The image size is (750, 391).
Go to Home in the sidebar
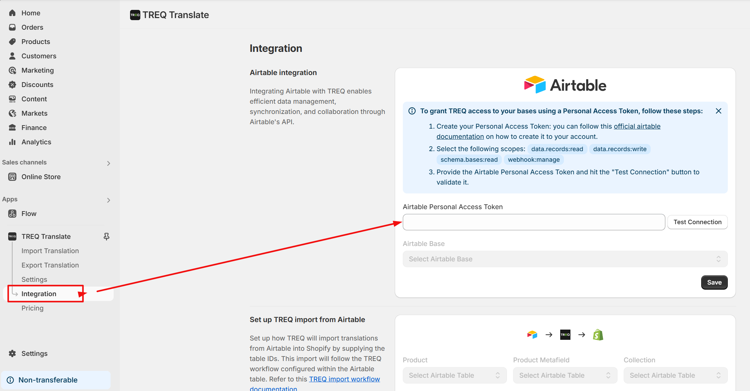(31, 13)
